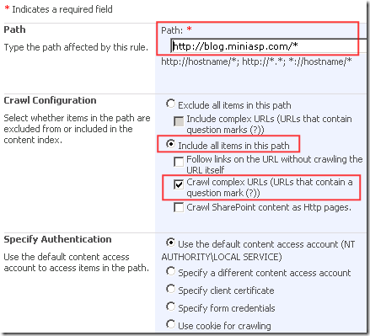Image resolution: width=370 pixels, height=336 pixels.
Task: Choose Specify a different content access account
Action: (170, 271)
